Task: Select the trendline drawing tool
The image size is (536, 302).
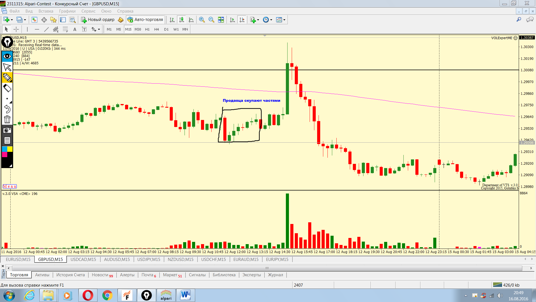Action: click(x=46, y=29)
